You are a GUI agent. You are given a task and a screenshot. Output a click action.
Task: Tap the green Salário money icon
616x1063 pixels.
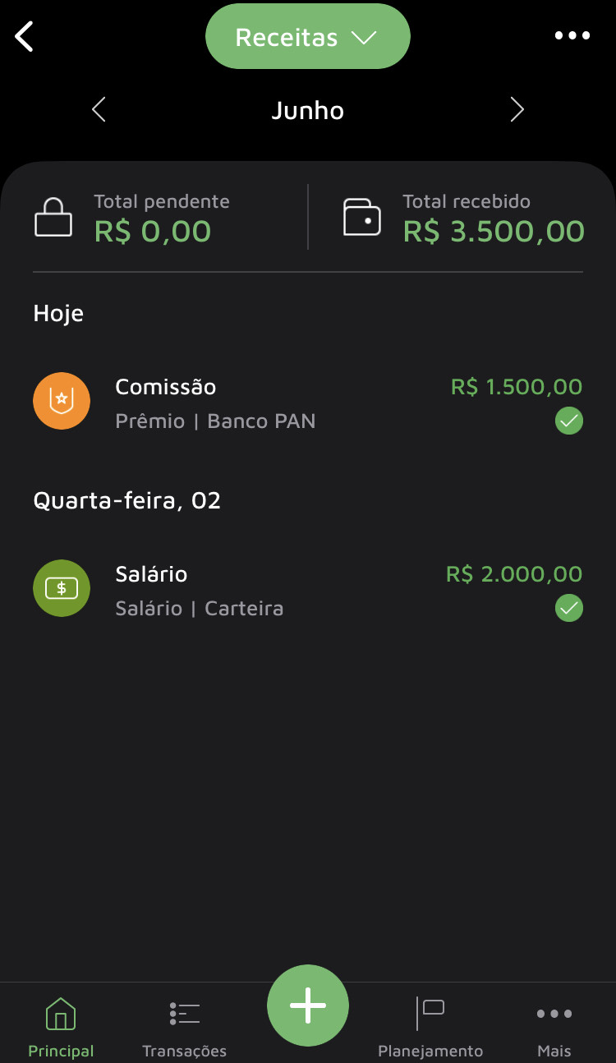pyautogui.click(x=62, y=588)
